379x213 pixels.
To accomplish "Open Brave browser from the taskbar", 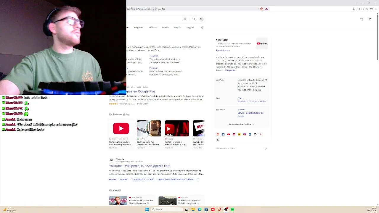I will pos(219,209).
